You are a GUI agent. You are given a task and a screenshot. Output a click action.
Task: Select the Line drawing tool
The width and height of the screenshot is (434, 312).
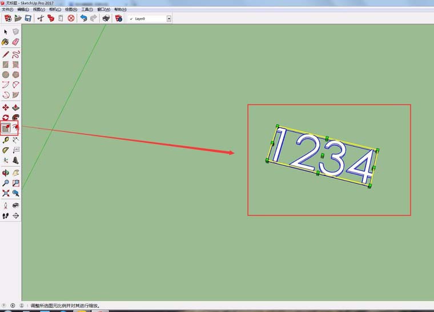coord(6,54)
